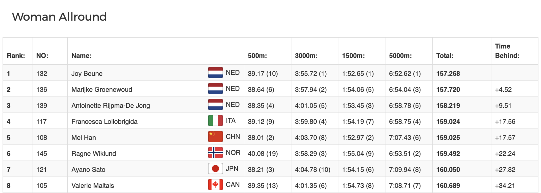
Task: Click the Time Behind column header
Action: [x=507, y=51]
